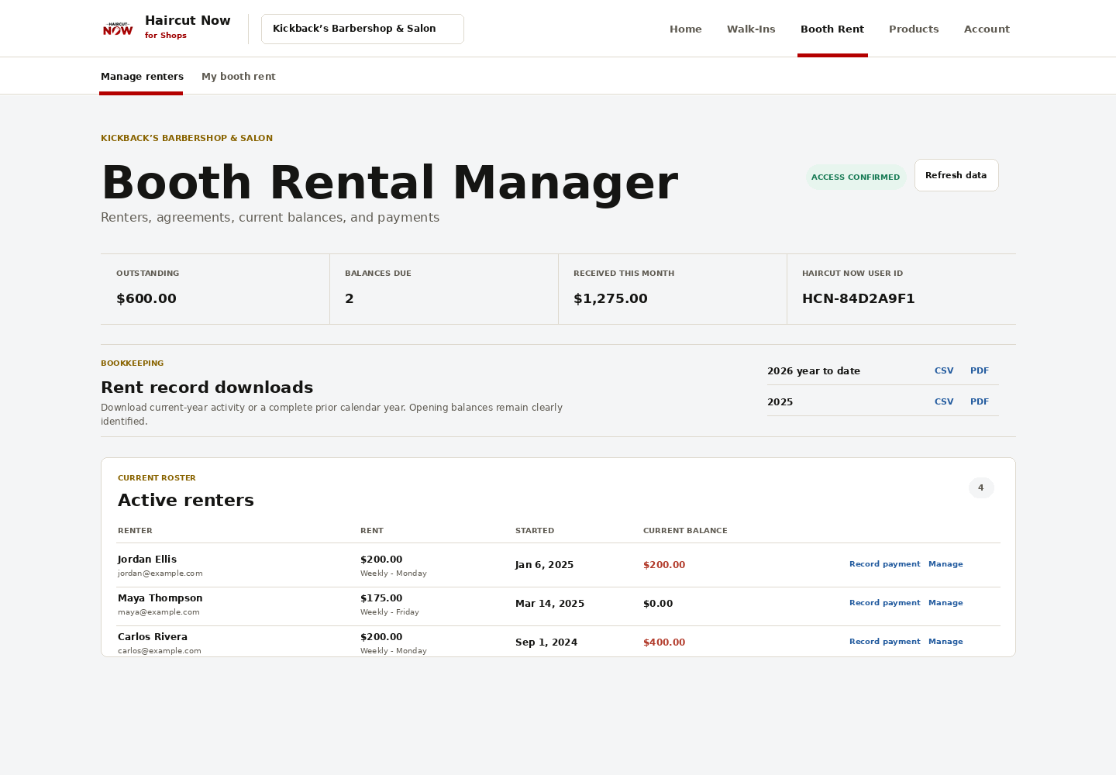The height and width of the screenshot is (775, 1116).
Task: Click Carlos Rivera's $400.00 current balance
Action: pos(664,642)
